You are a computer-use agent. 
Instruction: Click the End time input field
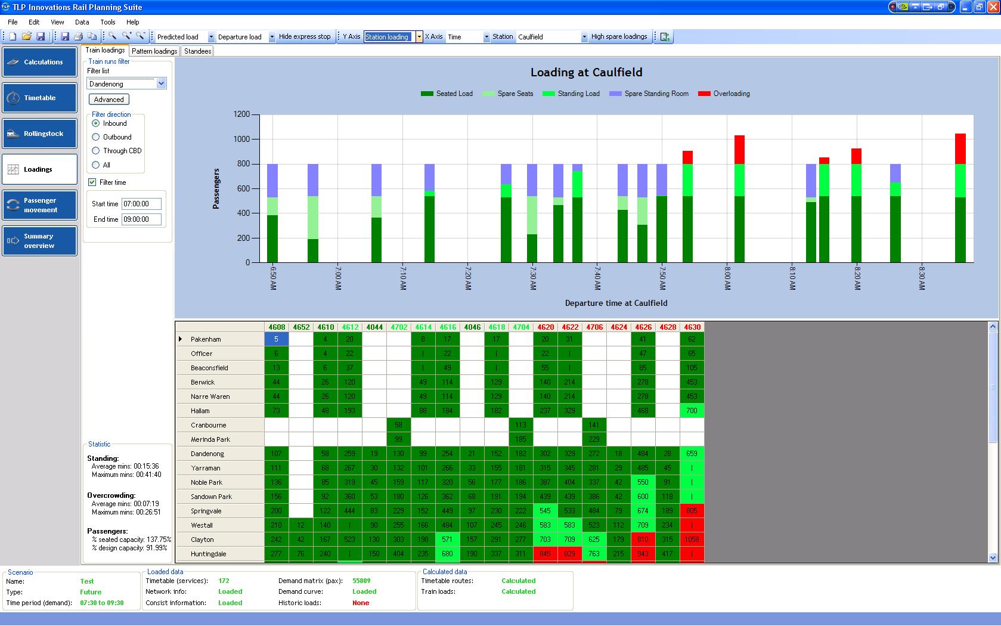coord(141,219)
